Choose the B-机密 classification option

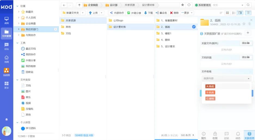tap(210, 93)
